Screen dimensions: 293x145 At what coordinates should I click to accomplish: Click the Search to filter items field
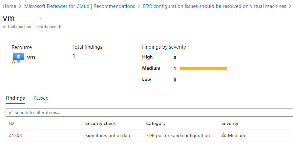149,112
